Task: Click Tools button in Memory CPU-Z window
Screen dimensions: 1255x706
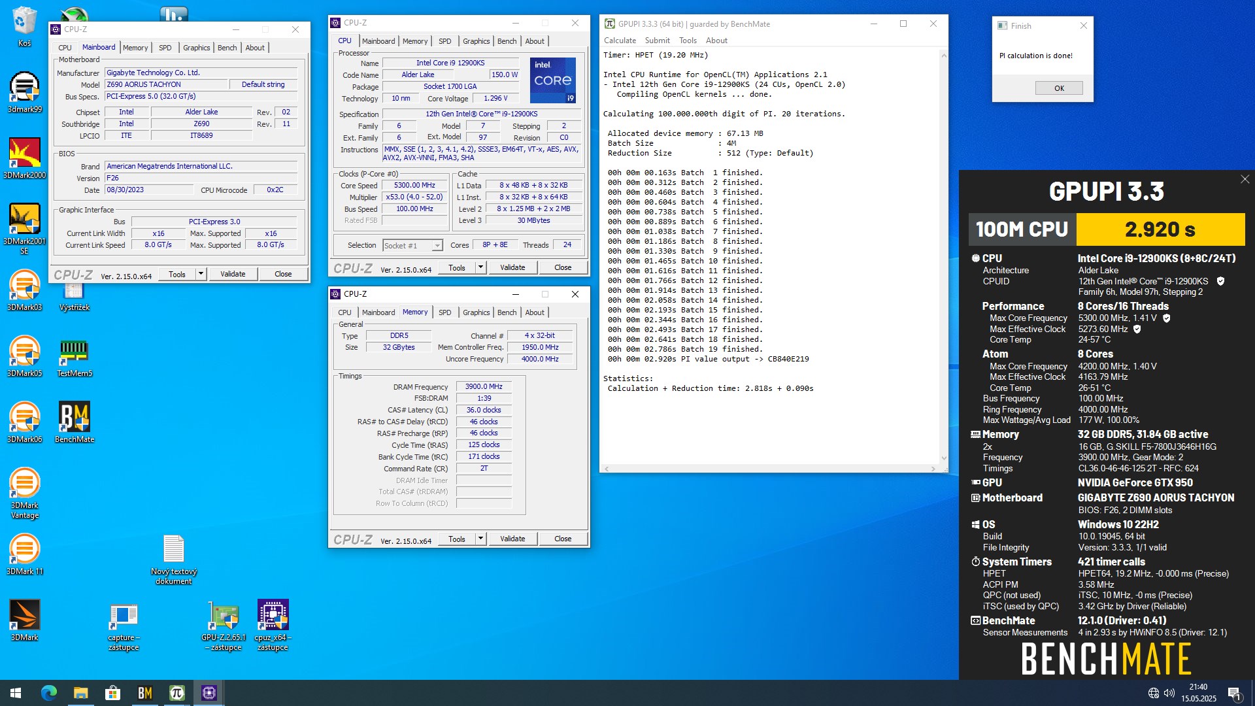Action: point(457,539)
